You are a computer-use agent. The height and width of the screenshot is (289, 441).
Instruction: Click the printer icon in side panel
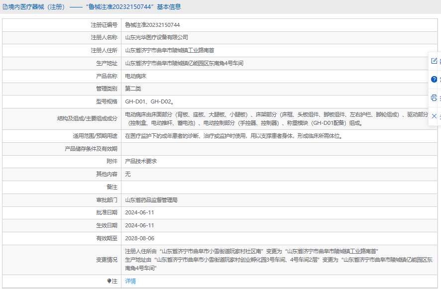[x=434, y=97]
